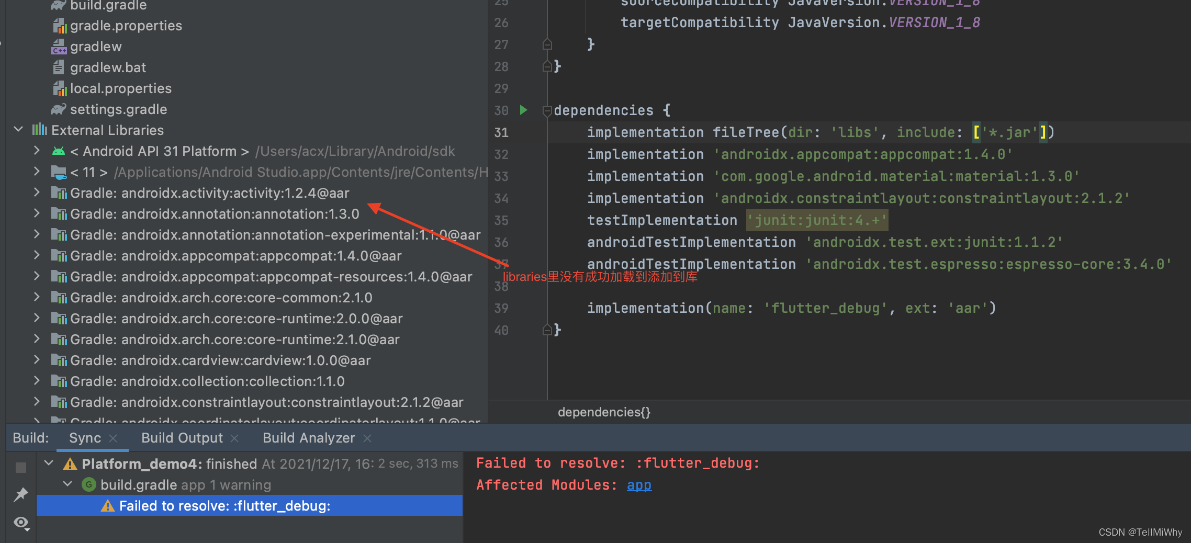Click the Stop build square icon
The image size is (1191, 543).
pos(21,468)
